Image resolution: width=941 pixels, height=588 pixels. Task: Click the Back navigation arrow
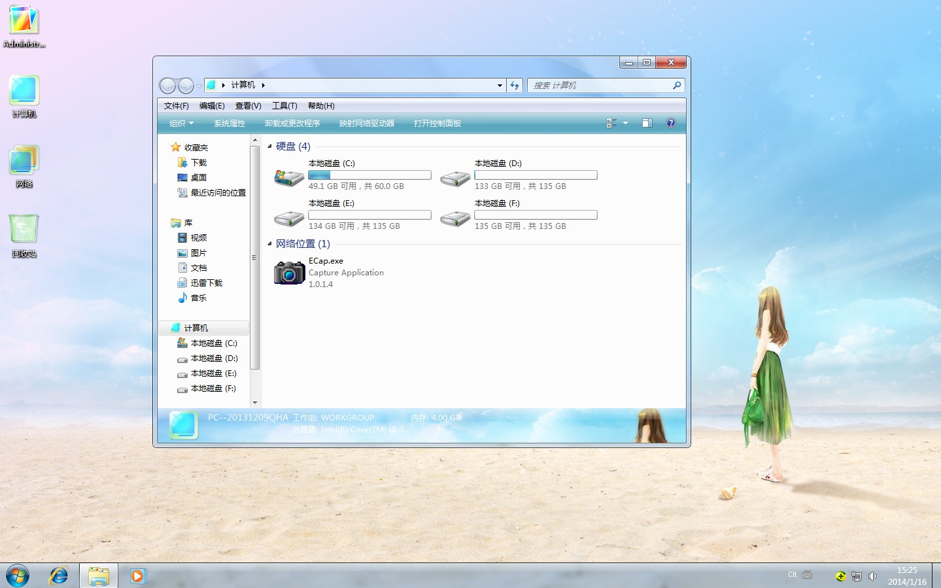coord(167,86)
